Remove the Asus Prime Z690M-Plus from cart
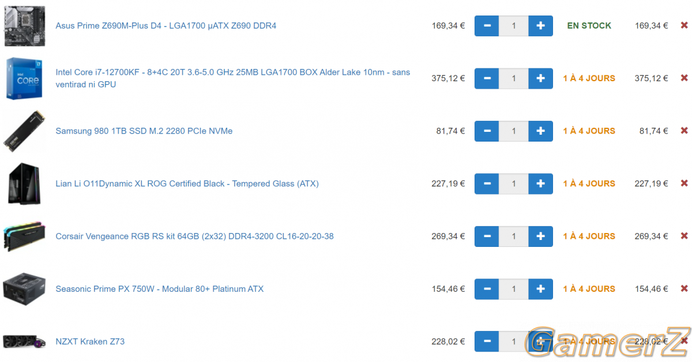This screenshot has width=692, height=362. (x=685, y=25)
